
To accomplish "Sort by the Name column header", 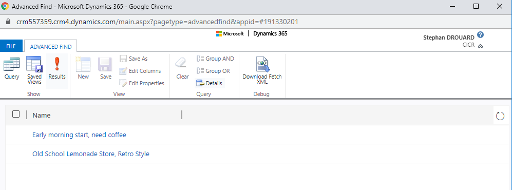I will click(42, 115).
